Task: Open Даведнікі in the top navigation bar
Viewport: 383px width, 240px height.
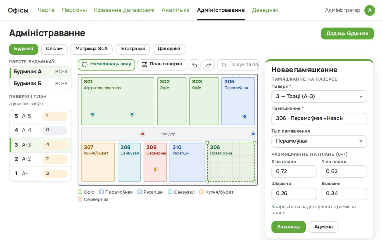Action: (265, 10)
